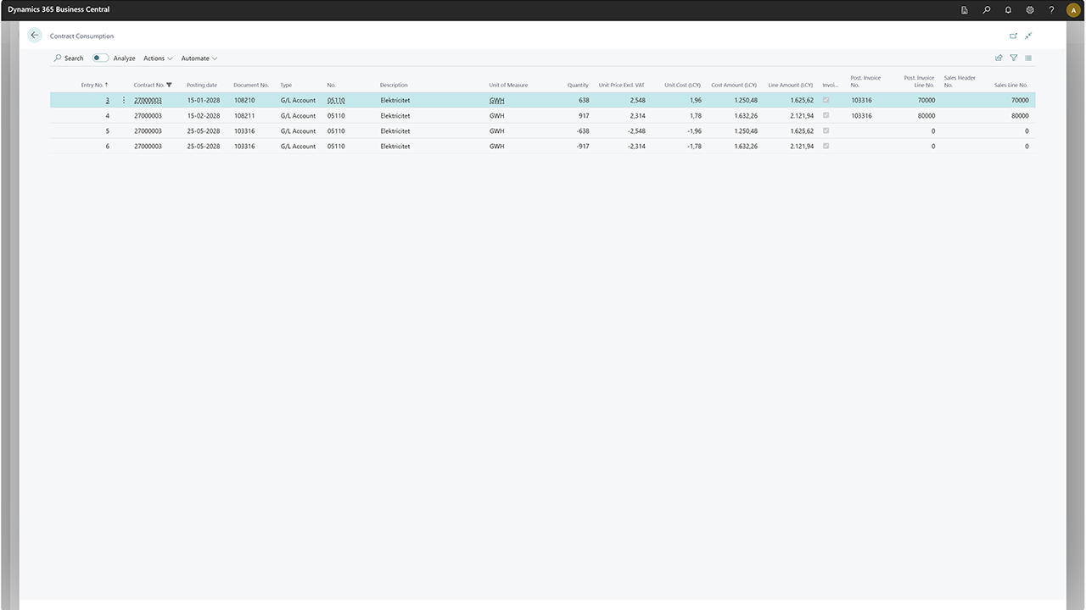Open Quantity column header menu

578,85
